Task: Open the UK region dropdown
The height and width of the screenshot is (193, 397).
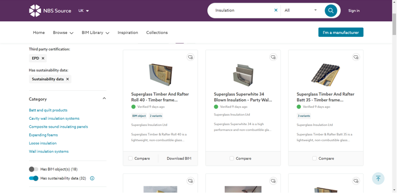Action: pyautogui.click(x=83, y=11)
